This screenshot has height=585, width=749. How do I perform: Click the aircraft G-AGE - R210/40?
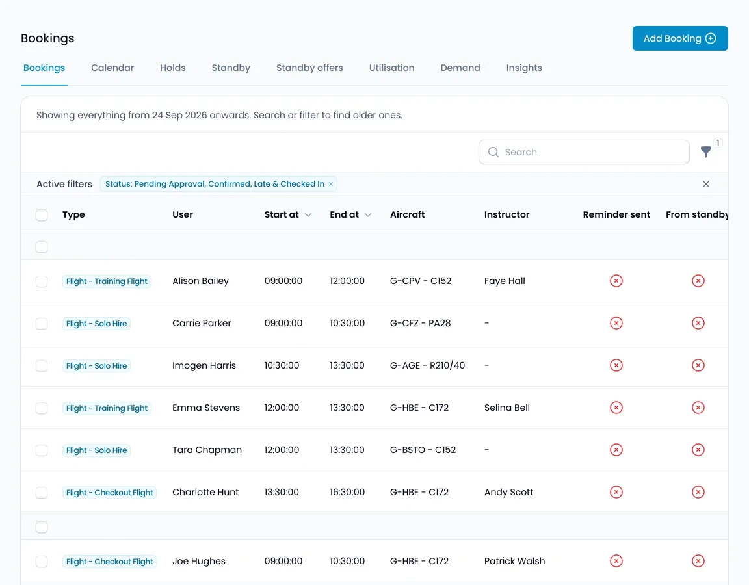(427, 365)
